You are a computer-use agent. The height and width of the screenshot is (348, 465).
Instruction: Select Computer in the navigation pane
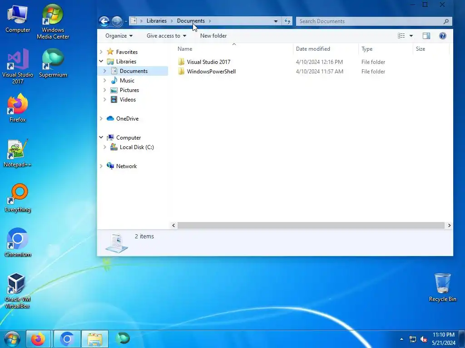pyautogui.click(x=129, y=138)
